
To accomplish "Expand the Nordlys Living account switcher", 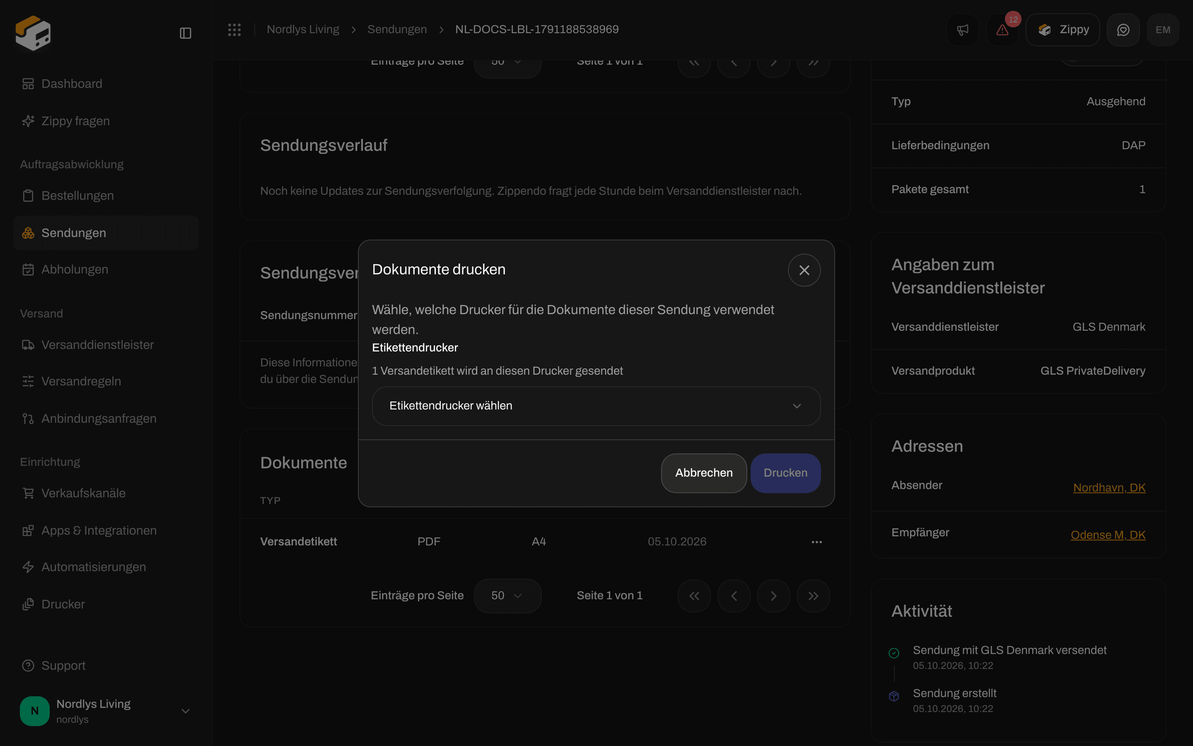I will 185,711.
